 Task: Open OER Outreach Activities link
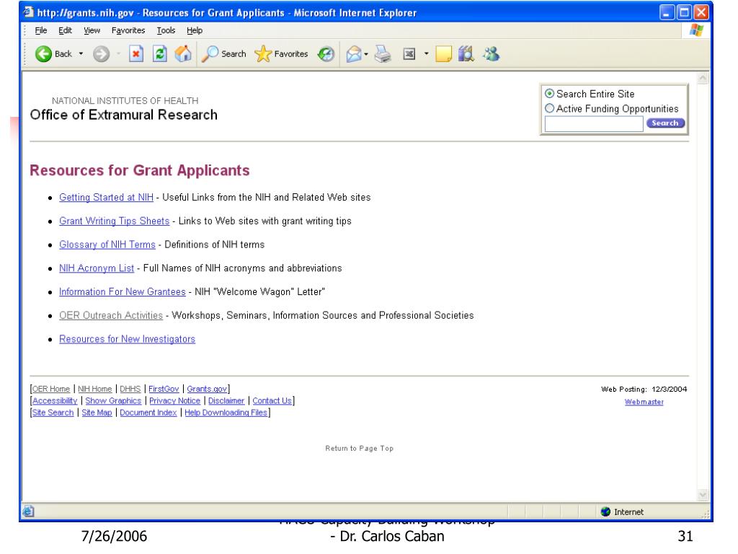pos(110,315)
